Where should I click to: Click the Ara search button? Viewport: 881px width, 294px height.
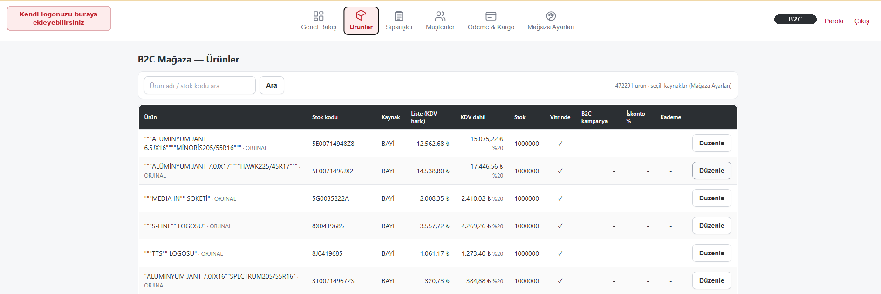coord(272,85)
